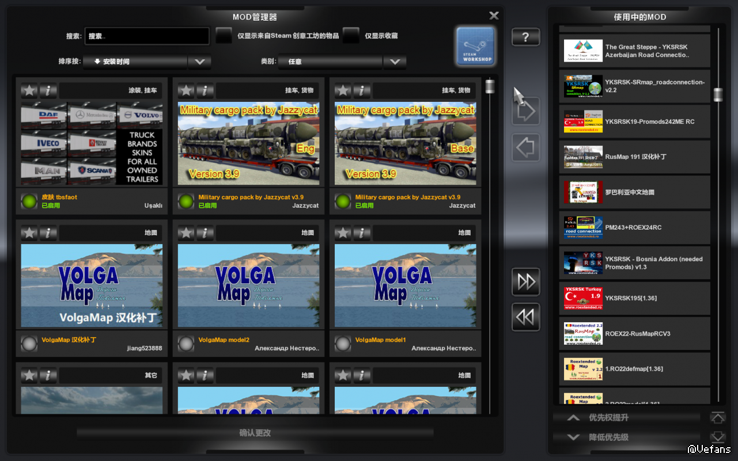
Task: Open info for VolgaMap 汉化补丁 mod
Action: (x=48, y=233)
